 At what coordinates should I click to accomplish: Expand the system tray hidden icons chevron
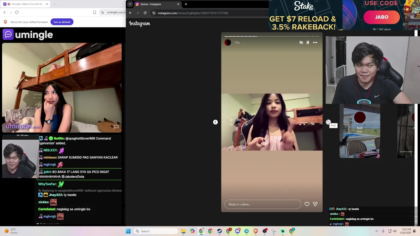[x=377, y=231]
